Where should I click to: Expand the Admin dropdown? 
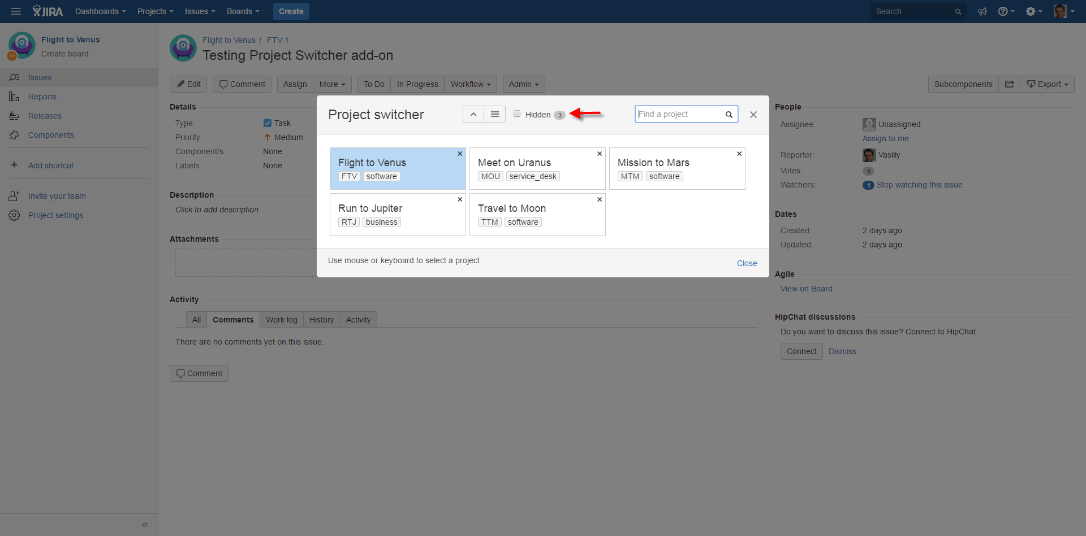coord(524,84)
